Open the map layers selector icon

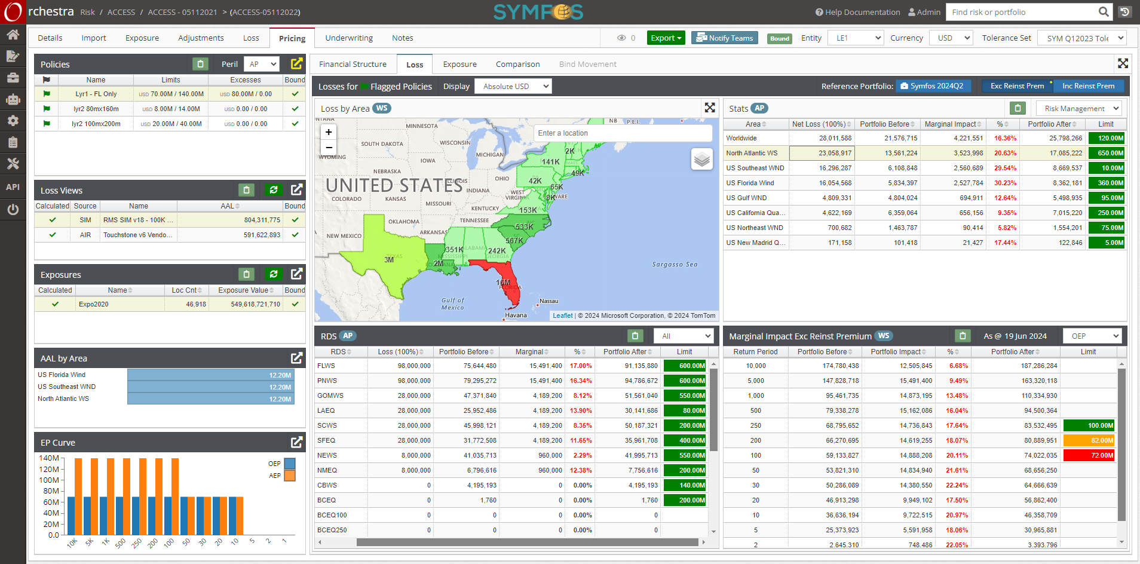point(702,159)
